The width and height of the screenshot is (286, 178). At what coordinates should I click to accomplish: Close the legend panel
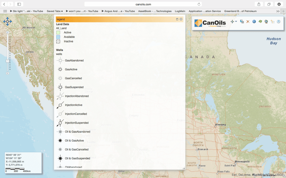181,19
